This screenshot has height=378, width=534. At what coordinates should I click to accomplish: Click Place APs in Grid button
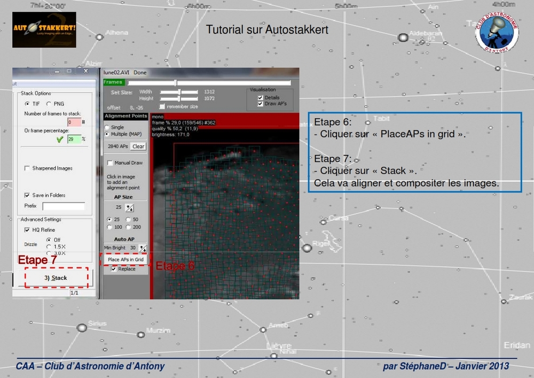(125, 259)
